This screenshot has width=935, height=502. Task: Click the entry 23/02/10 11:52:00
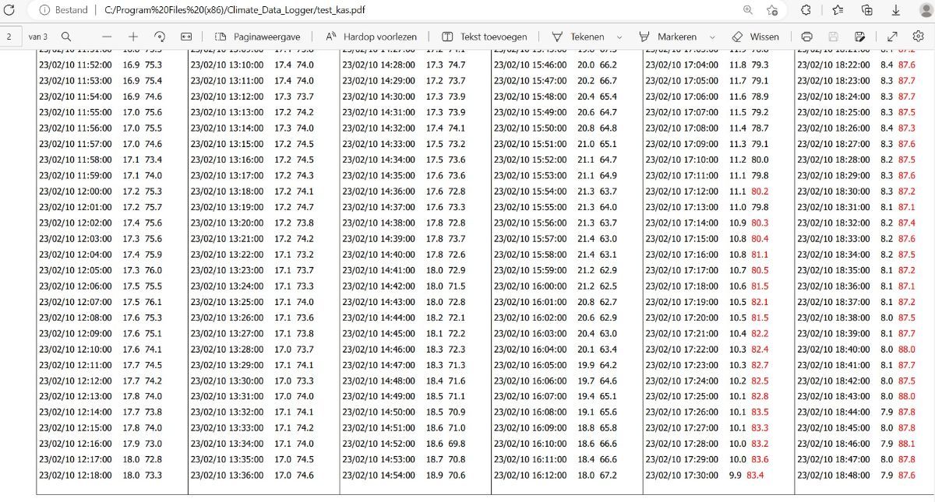pos(76,65)
